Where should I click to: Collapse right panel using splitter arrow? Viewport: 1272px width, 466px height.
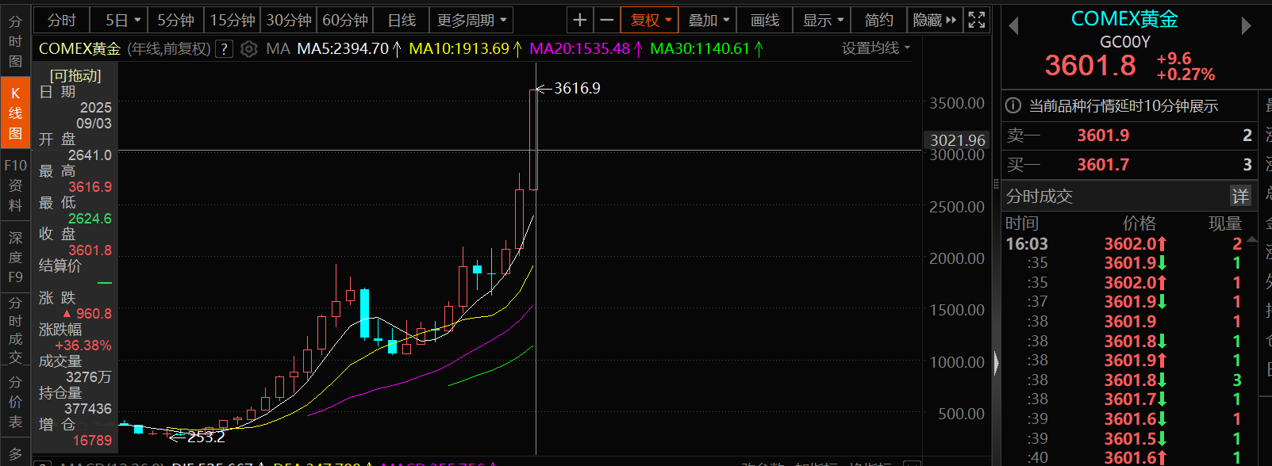(x=997, y=364)
